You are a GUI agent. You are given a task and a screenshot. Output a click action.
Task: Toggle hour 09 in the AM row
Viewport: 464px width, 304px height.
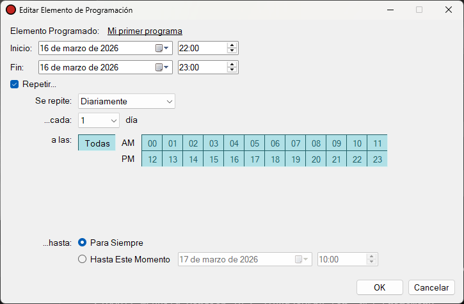click(337, 143)
